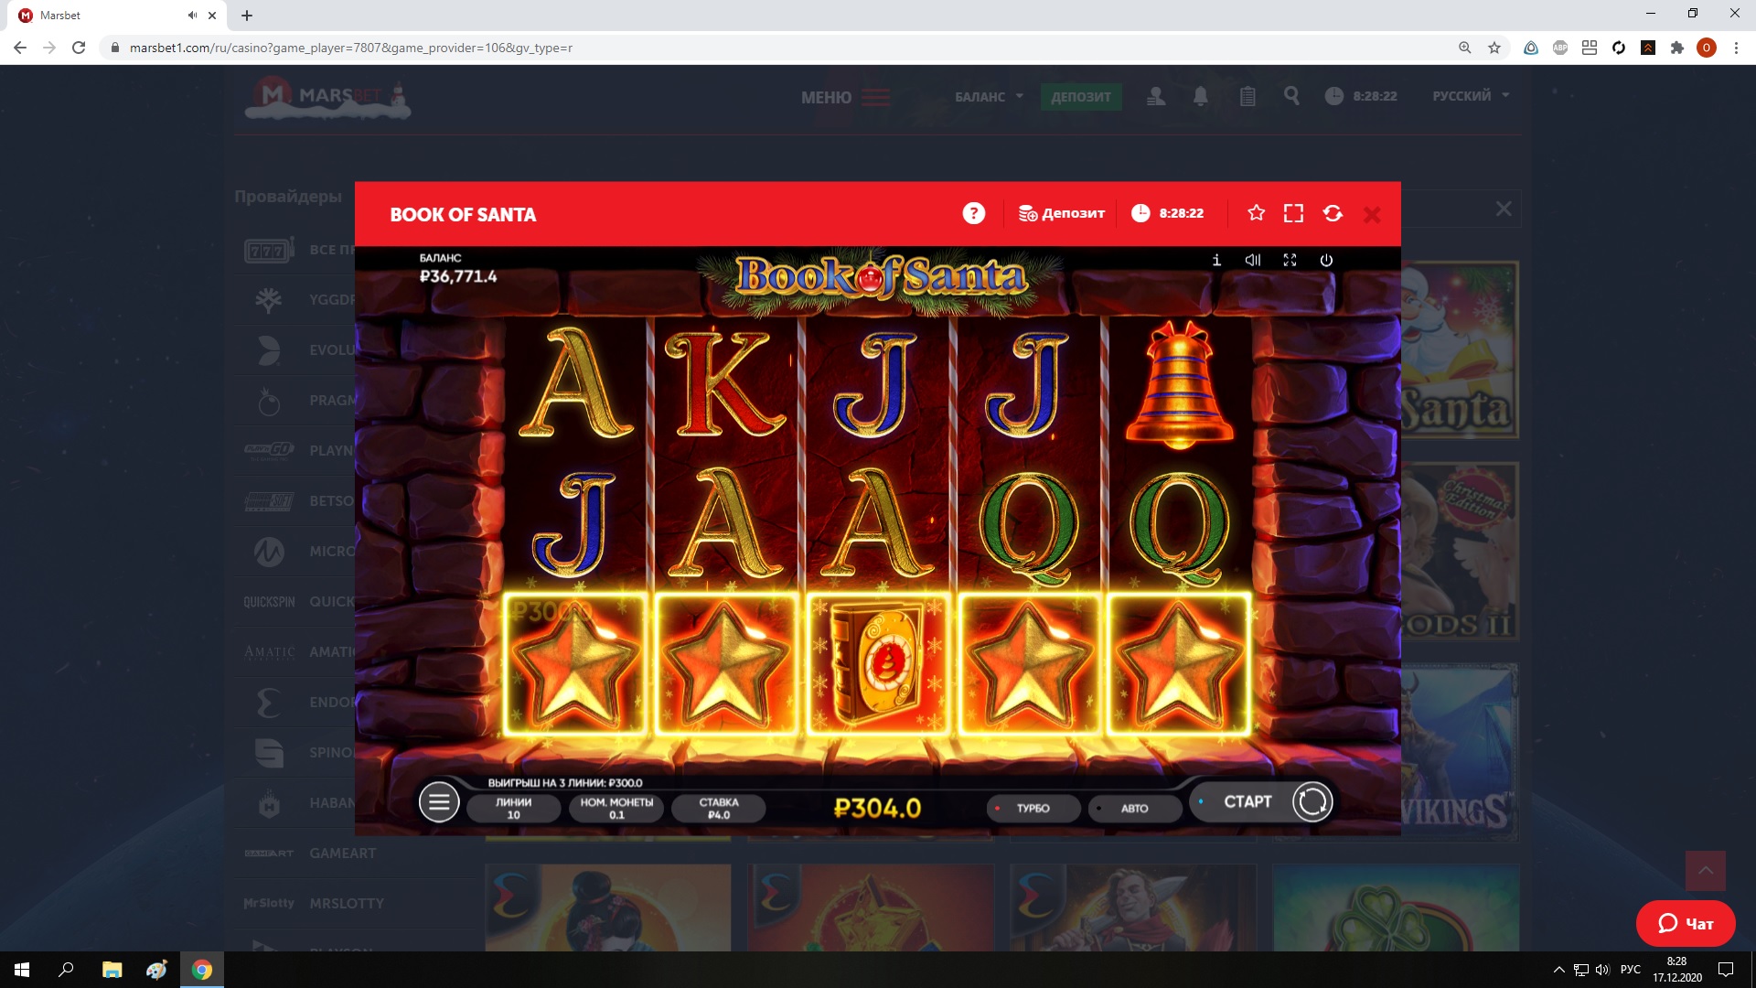Open a new browser tab
This screenshot has width=1756, height=988.
pyautogui.click(x=247, y=16)
